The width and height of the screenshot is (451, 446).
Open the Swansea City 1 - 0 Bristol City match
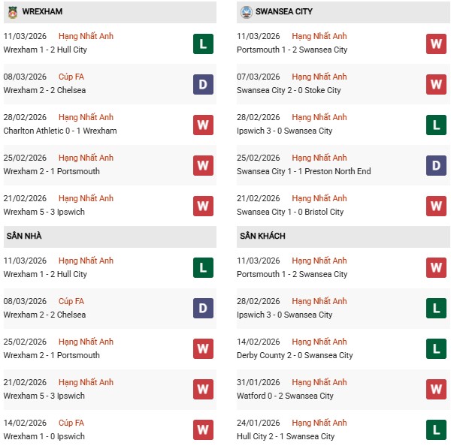pyautogui.click(x=289, y=212)
